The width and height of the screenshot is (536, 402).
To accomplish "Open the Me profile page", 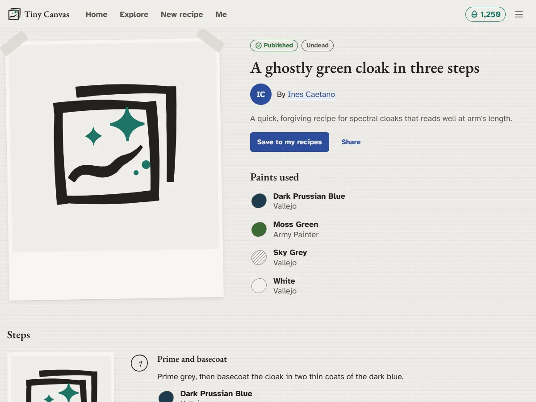I will coord(221,14).
